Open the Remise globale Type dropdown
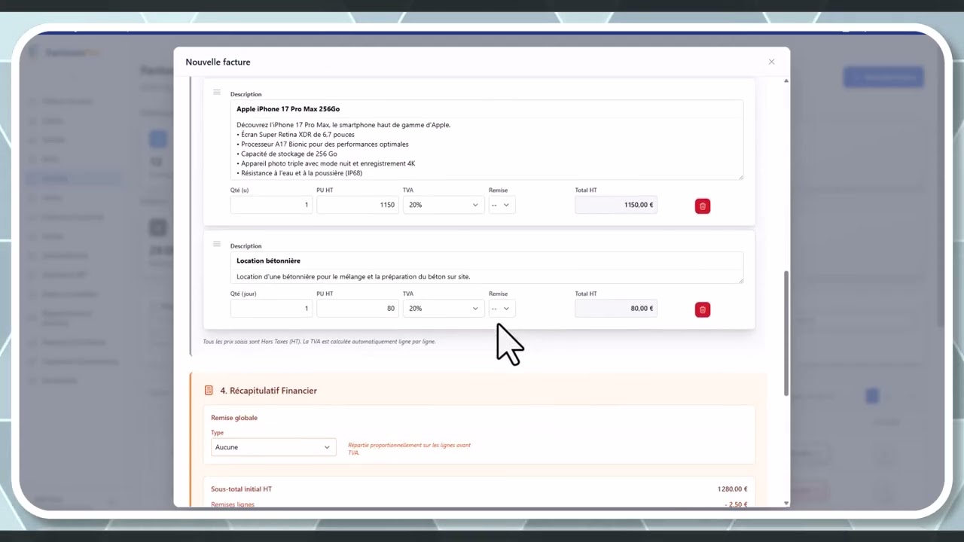 point(273,447)
